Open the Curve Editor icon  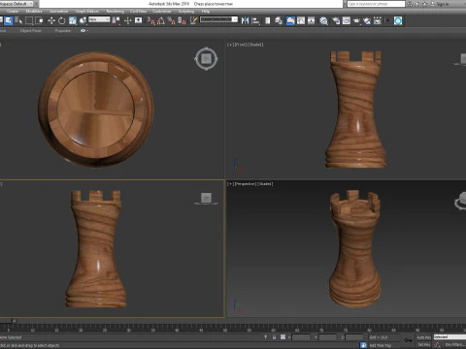(x=301, y=20)
